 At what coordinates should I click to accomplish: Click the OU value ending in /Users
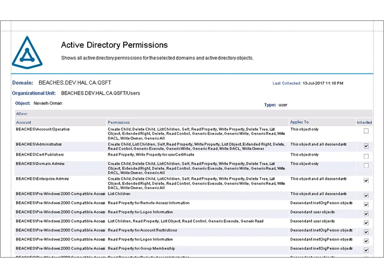click(x=101, y=93)
